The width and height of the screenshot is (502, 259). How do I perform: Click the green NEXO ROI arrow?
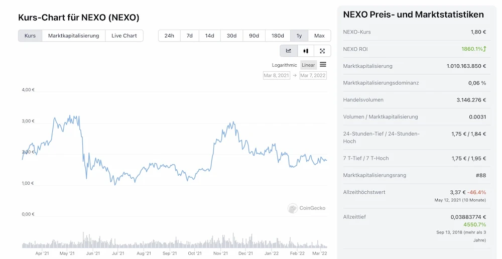pos(485,49)
